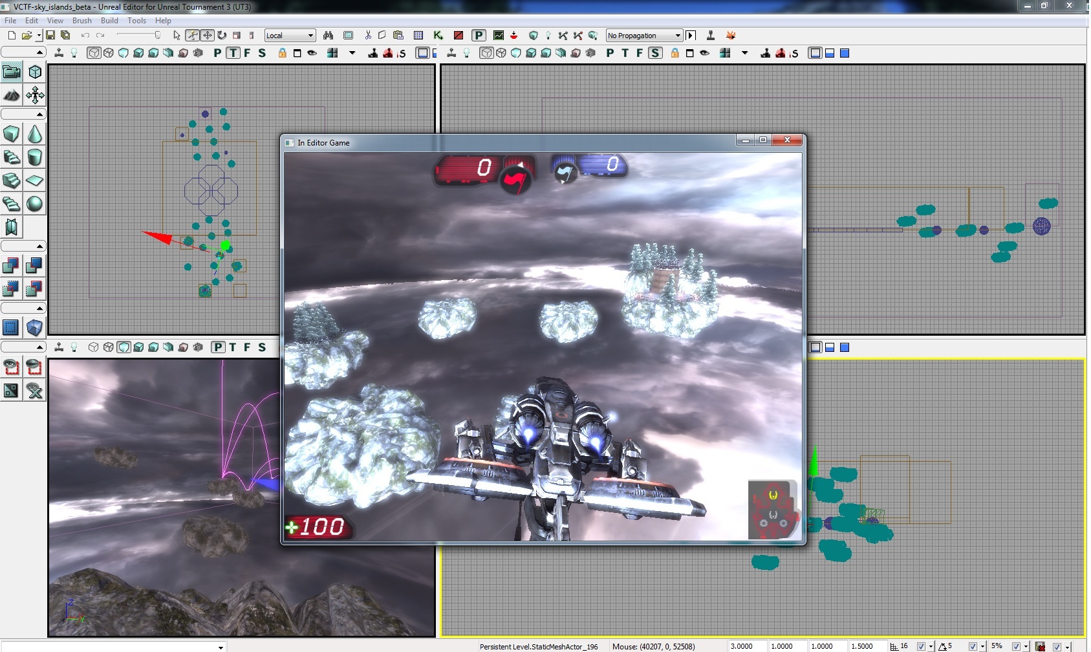Open the File menu
The height and width of the screenshot is (652, 1091).
click(x=10, y=21)
